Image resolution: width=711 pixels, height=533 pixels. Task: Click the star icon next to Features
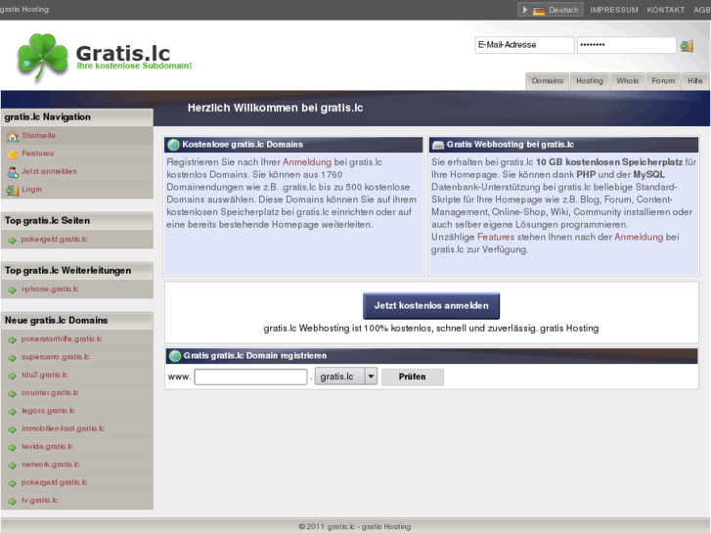tap(13, 154)
